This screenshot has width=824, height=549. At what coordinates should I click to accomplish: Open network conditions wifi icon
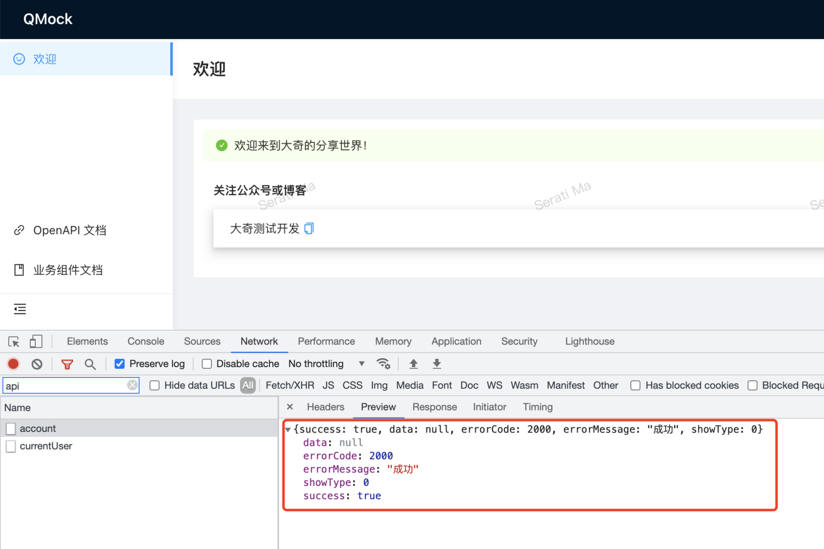[383, 364]
